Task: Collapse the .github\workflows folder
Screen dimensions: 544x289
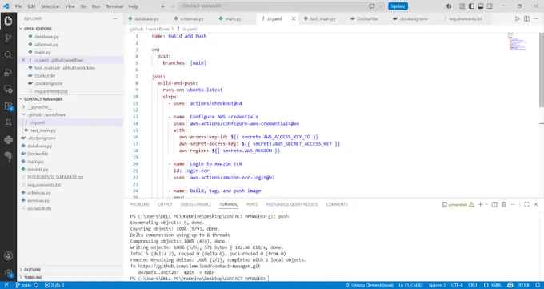Action: coord(46,114)
